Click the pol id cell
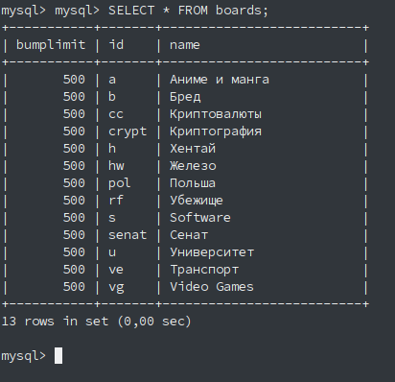The image size is (395, 382). click(120, 183)
